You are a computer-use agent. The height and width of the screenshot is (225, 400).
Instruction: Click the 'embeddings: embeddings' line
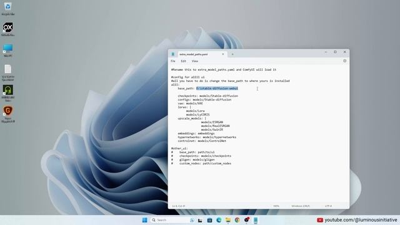pyautogui.click(x=196, y=133)
